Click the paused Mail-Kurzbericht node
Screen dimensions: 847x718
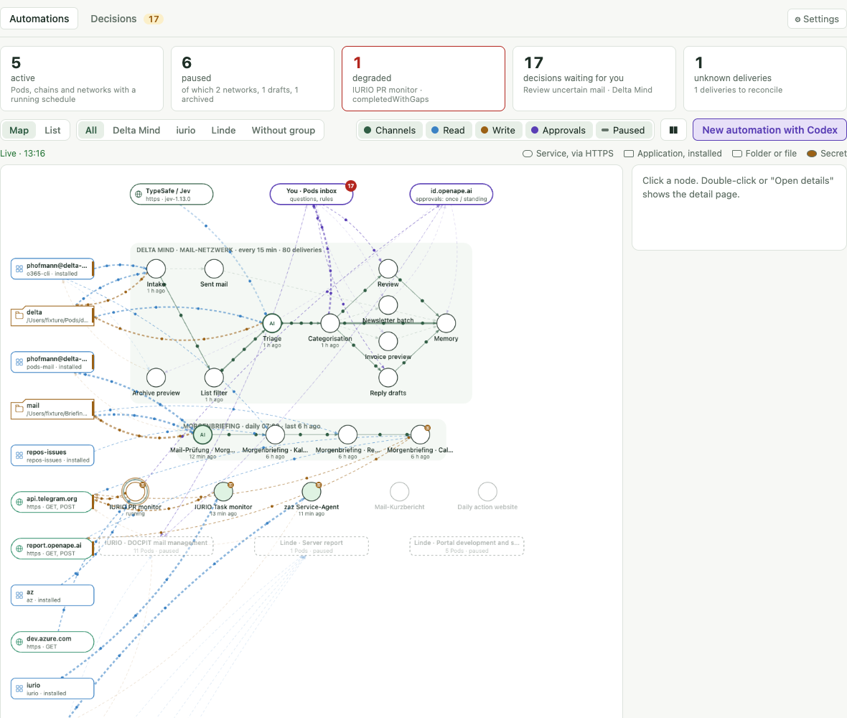399,492
